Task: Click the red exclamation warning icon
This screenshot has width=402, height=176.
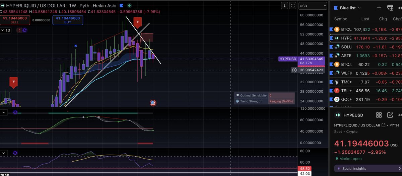Action: 19,30
